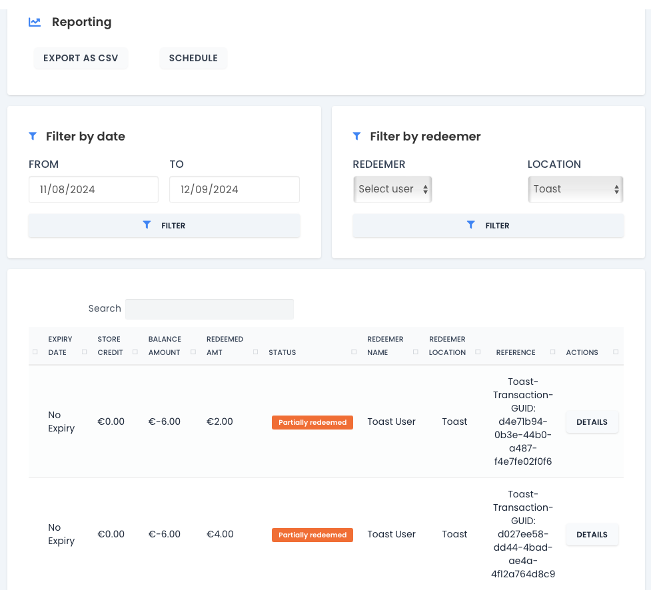This screenshot has height=590, width=651.
Task: Click the Search input box
Action: [209, 309]
